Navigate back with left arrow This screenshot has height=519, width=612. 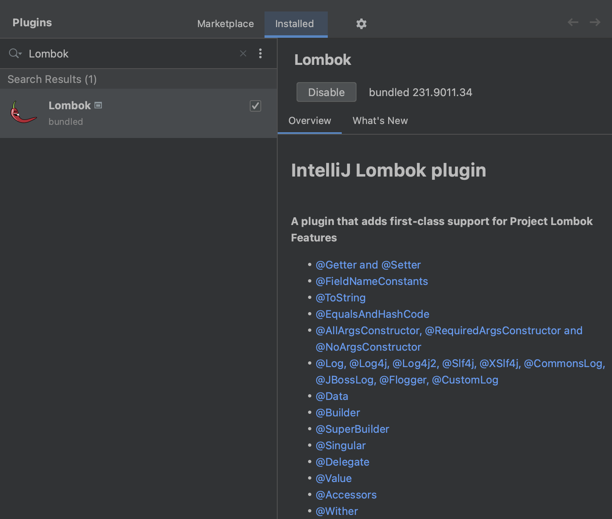(573, 22)
